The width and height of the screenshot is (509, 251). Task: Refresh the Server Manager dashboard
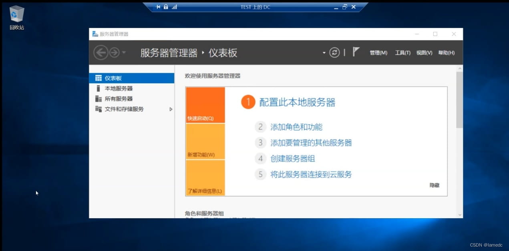click(334, 52)
